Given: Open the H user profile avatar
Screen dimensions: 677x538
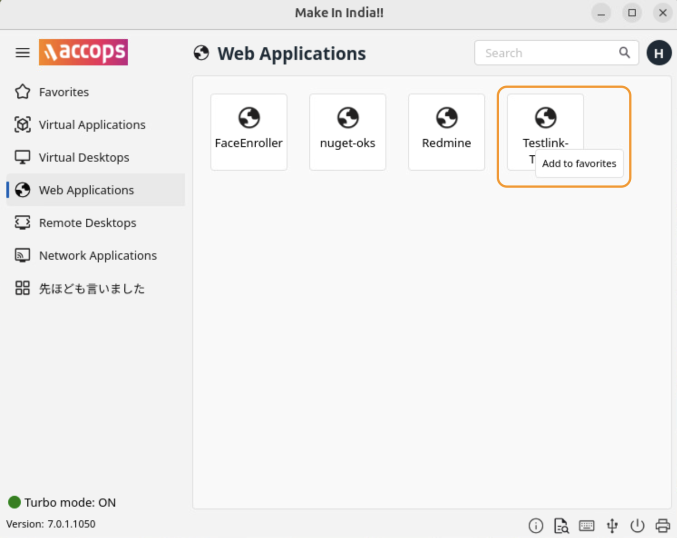Looking at the screenshot, I should 659,53.
